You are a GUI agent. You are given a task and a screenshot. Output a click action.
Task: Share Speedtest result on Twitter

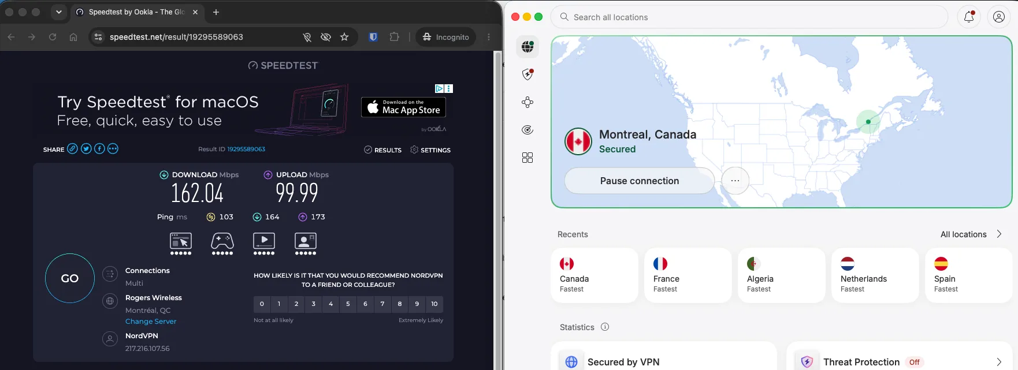(86, 149)
